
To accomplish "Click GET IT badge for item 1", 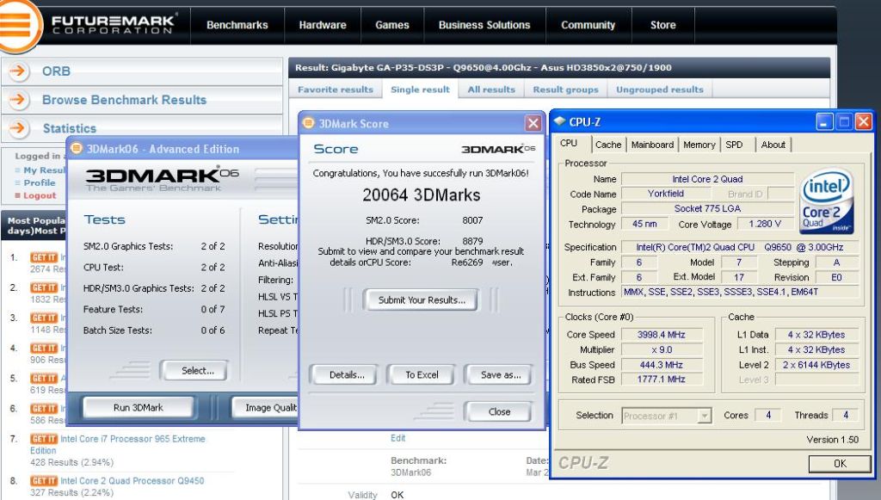I will coord(44,257).
